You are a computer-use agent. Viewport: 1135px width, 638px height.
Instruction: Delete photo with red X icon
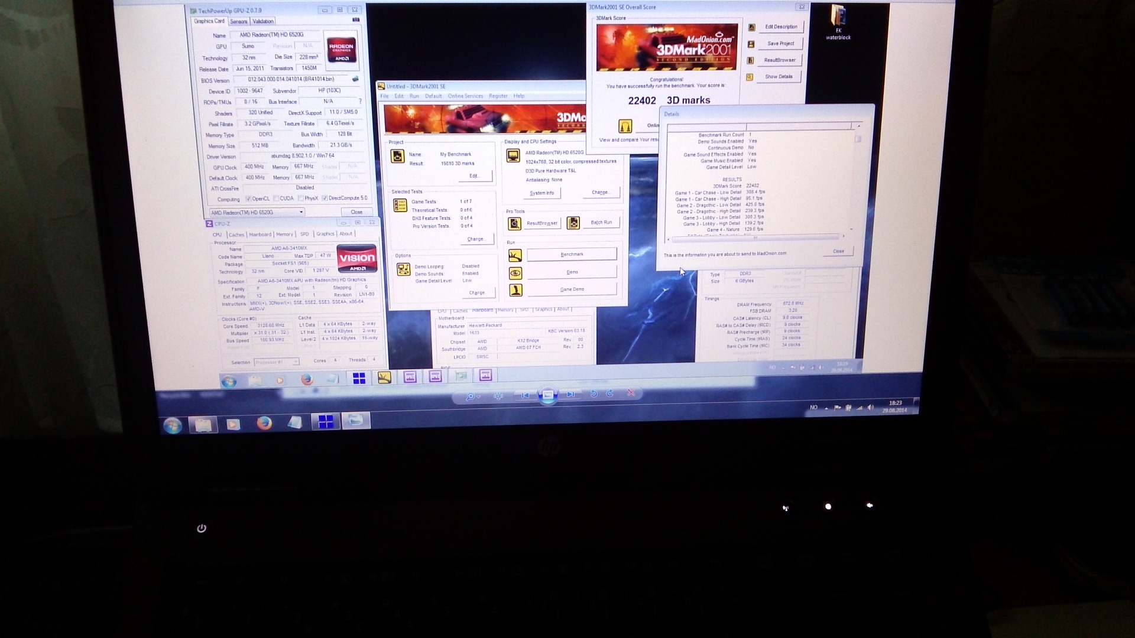pos(631,393)
